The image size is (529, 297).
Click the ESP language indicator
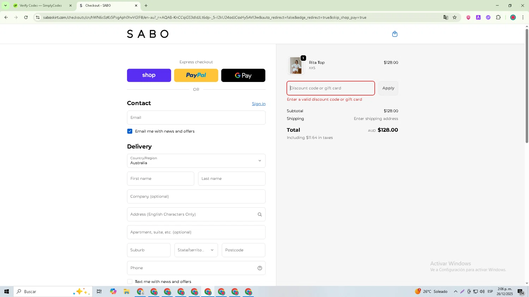[490, 292]
